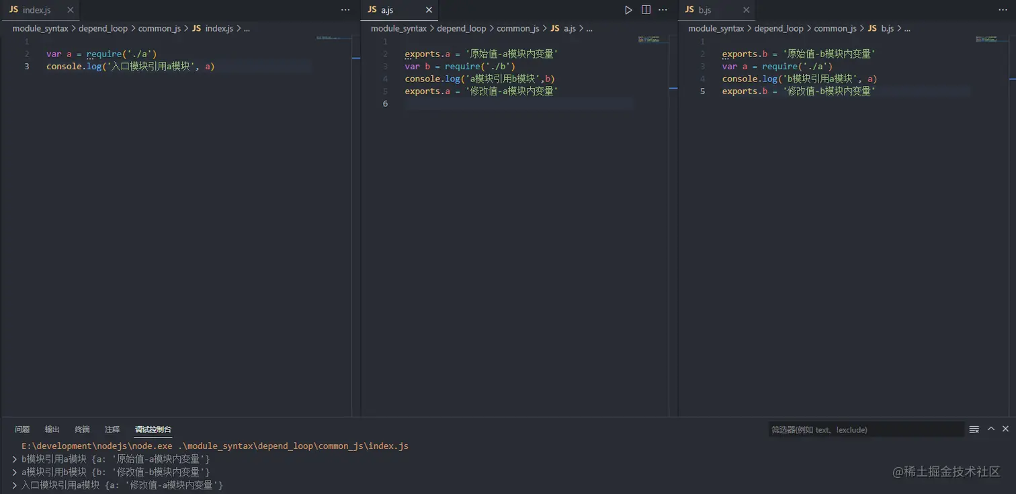The width and height of the screenshot is (1016, 494).
Task: Open the 输出 panel tab
Action: (52, 429)
